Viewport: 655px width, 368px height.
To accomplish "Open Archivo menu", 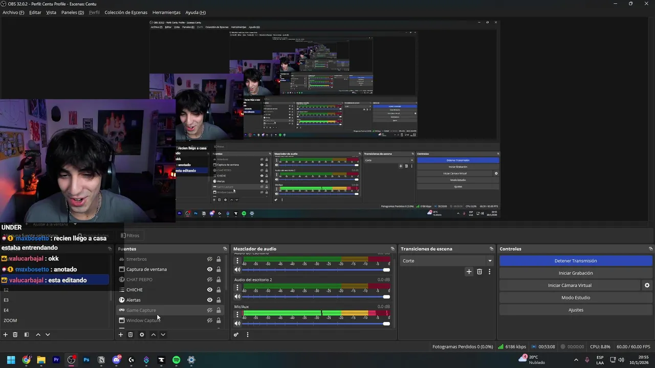I will pos(13,12).
